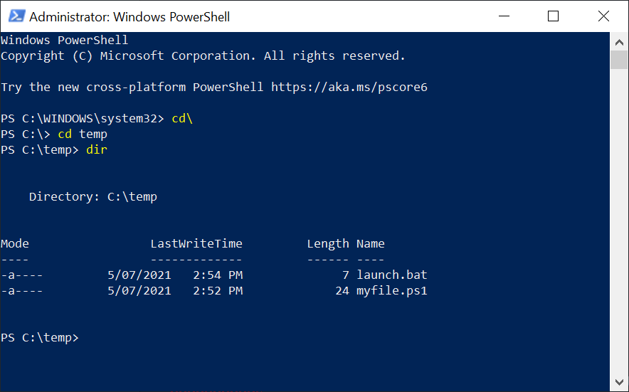Click the last 'PS C:\temp>' prompt line
Screen dimensions: 629x392
click(x=40, y=337)
